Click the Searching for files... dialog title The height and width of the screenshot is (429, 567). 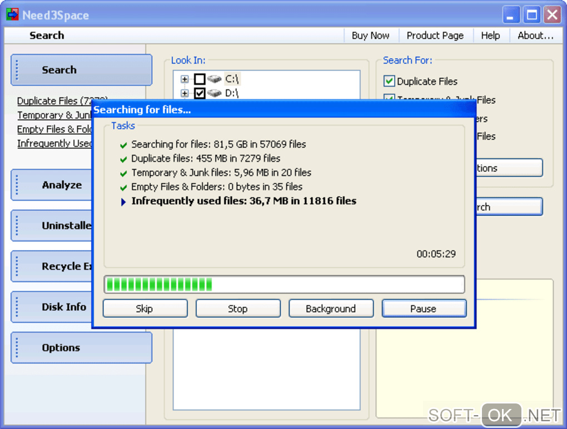point(142,110)
